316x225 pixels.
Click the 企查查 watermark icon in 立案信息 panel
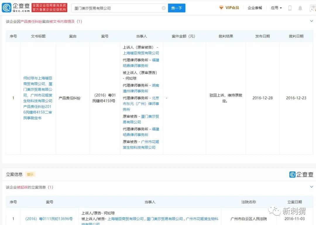[292, 174]
